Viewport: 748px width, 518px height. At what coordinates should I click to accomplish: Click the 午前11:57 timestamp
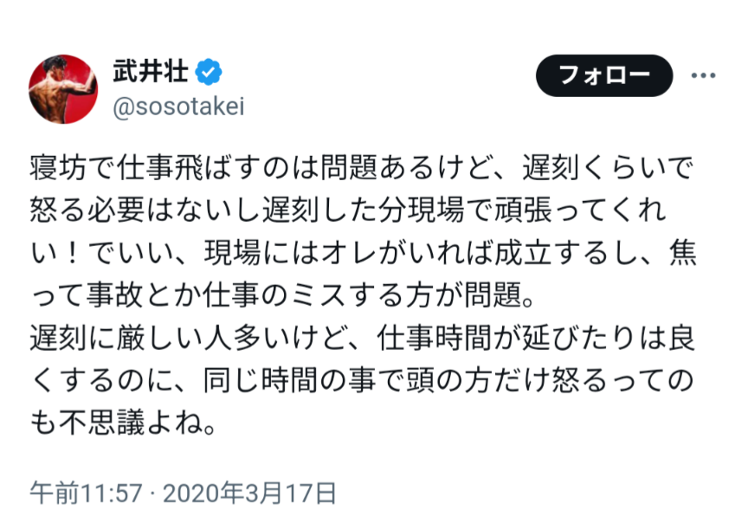(x=86, y=493)
